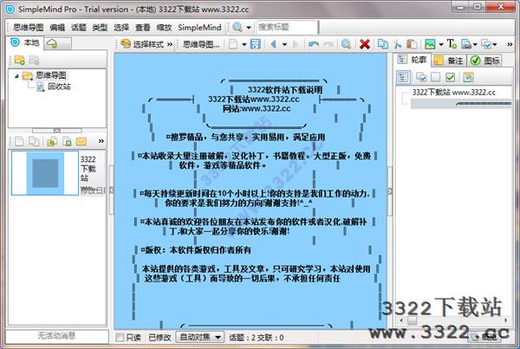The width and height of the screenshot is (520, 349).
Task: Delete selection with the red X icon
Action: tap(365, 44)
